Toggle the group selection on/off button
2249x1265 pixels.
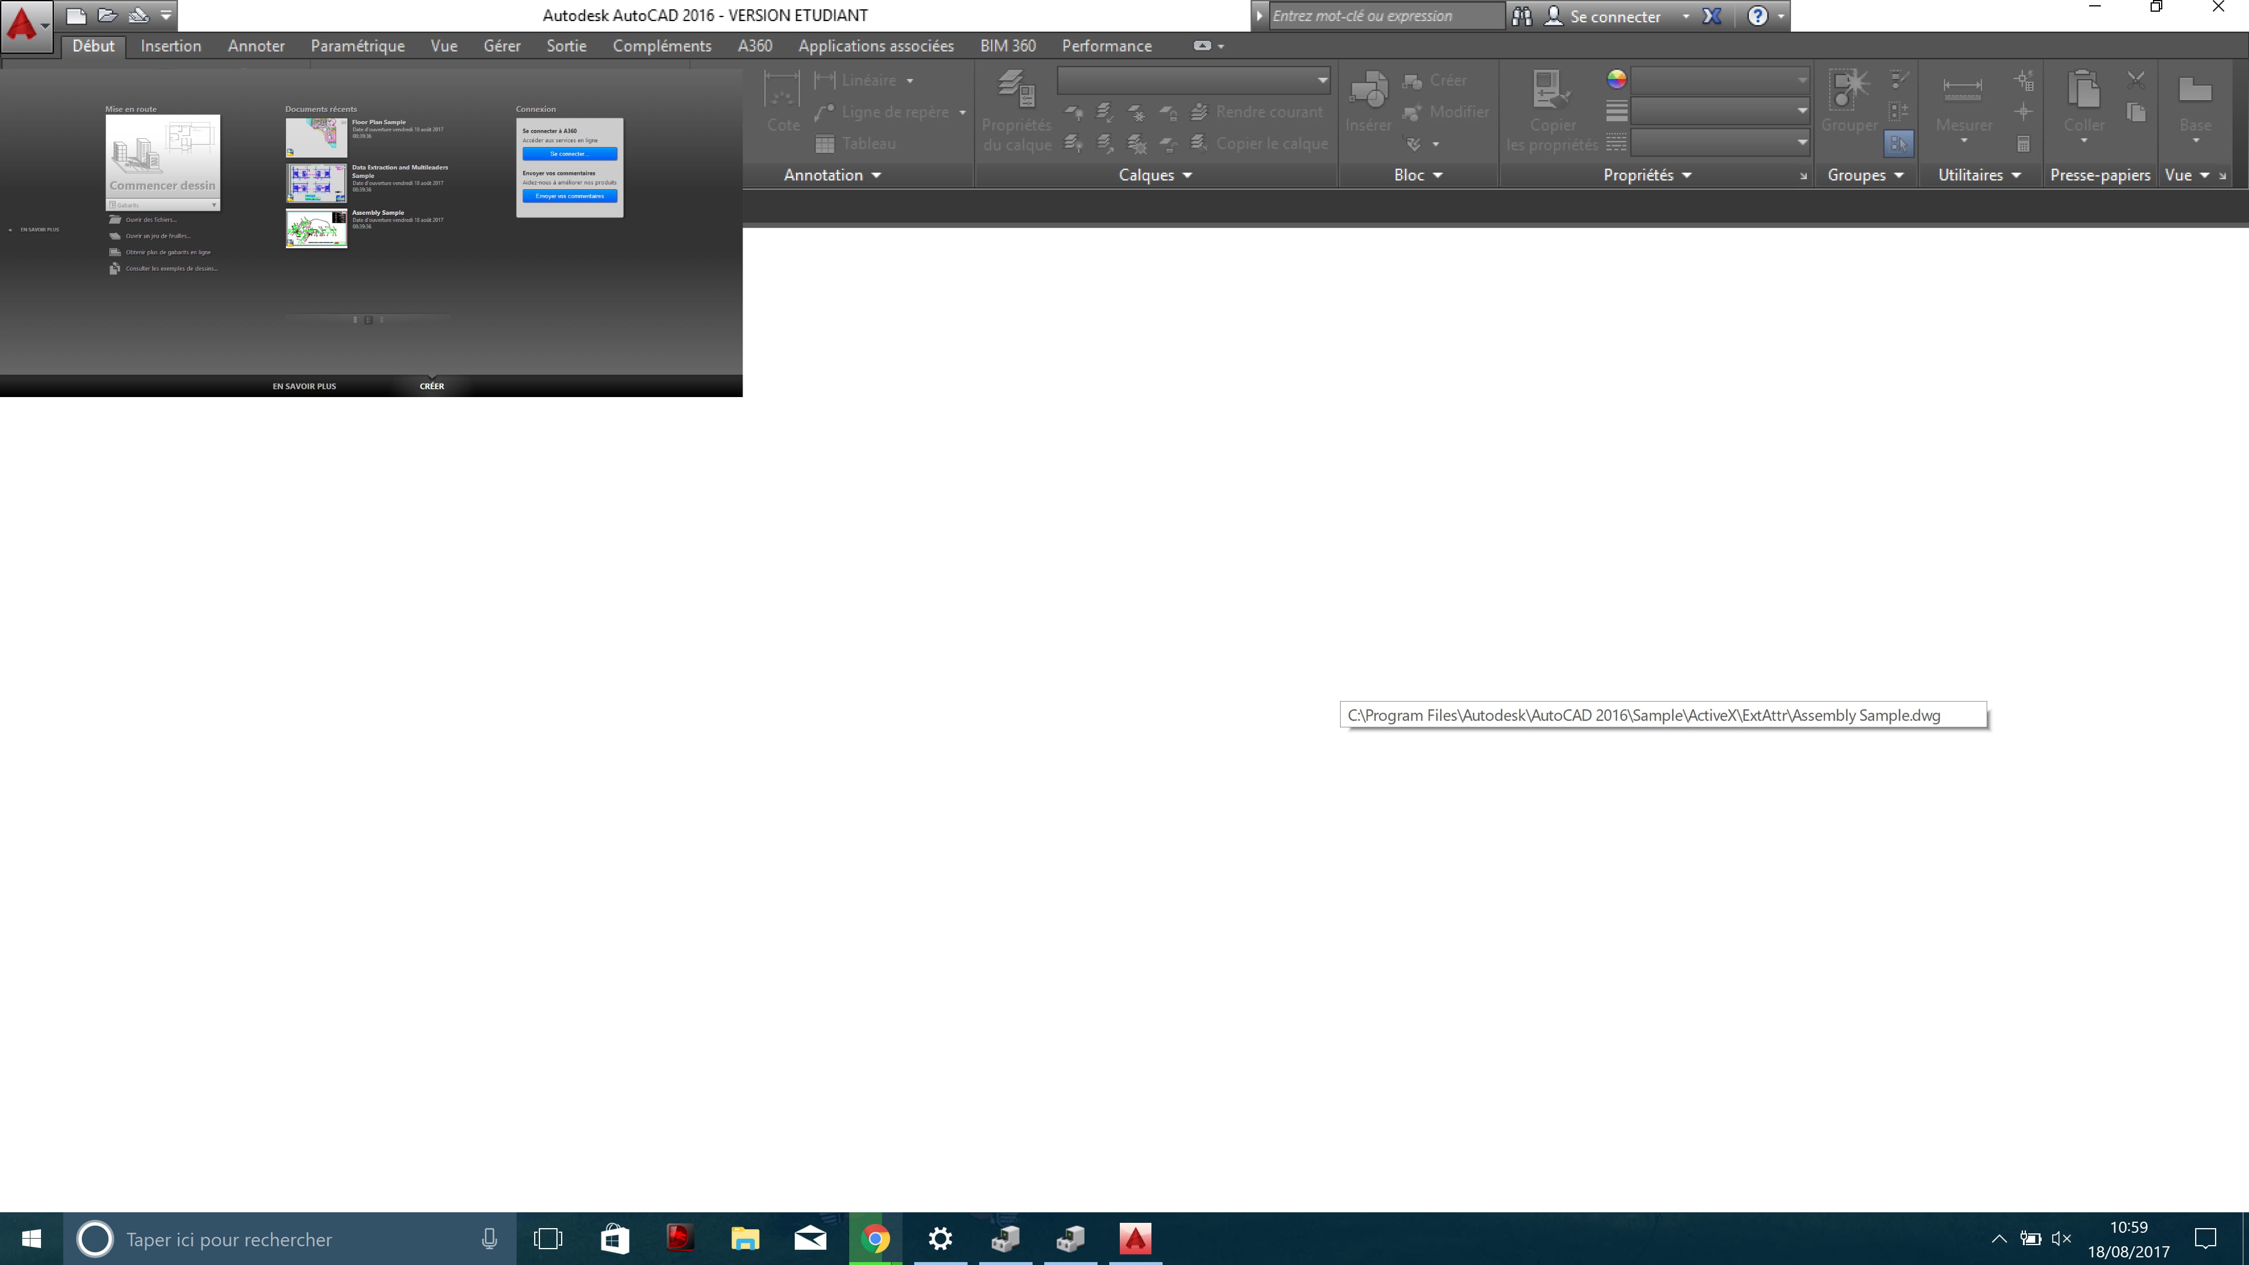tap(1898, 143)
